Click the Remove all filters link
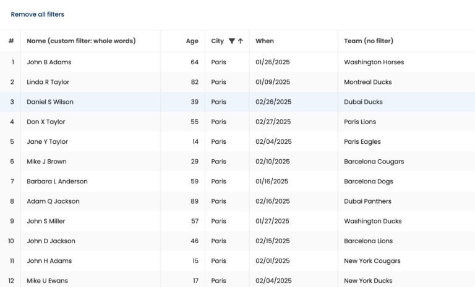This screenshot has width=475, height=287. click(37, 14)
